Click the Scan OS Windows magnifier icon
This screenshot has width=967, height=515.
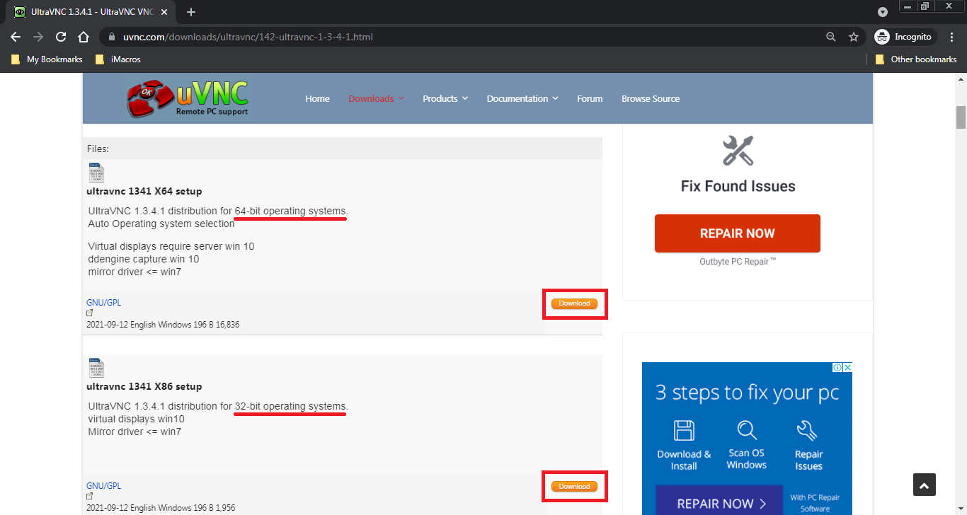tap(747, 430)
